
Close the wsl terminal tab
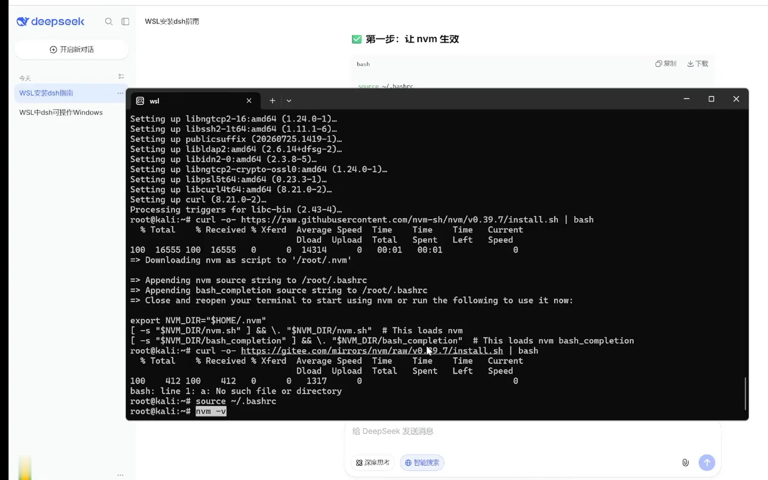click(249, 101)
